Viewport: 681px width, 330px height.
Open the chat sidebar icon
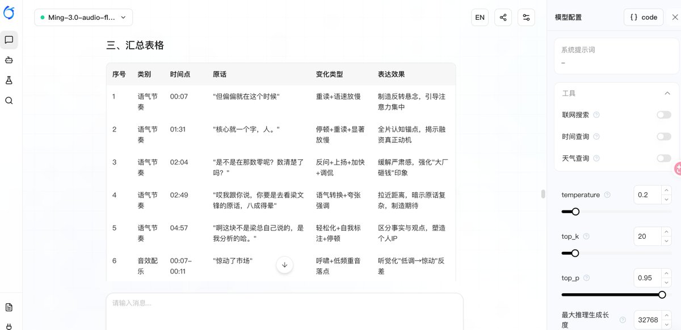(9, 40)
